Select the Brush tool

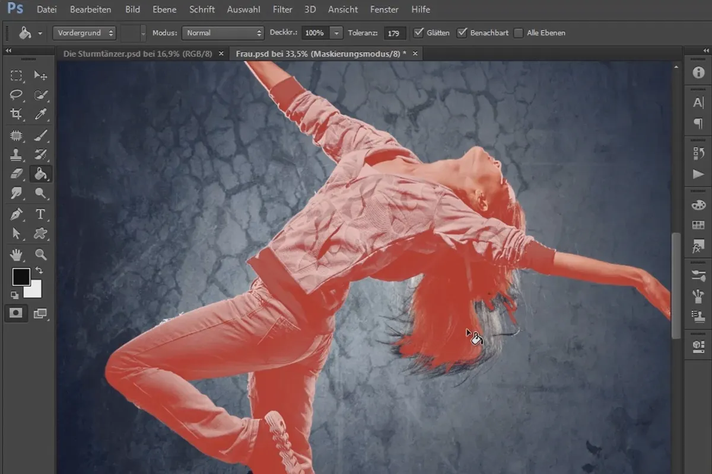pos(41,136)
